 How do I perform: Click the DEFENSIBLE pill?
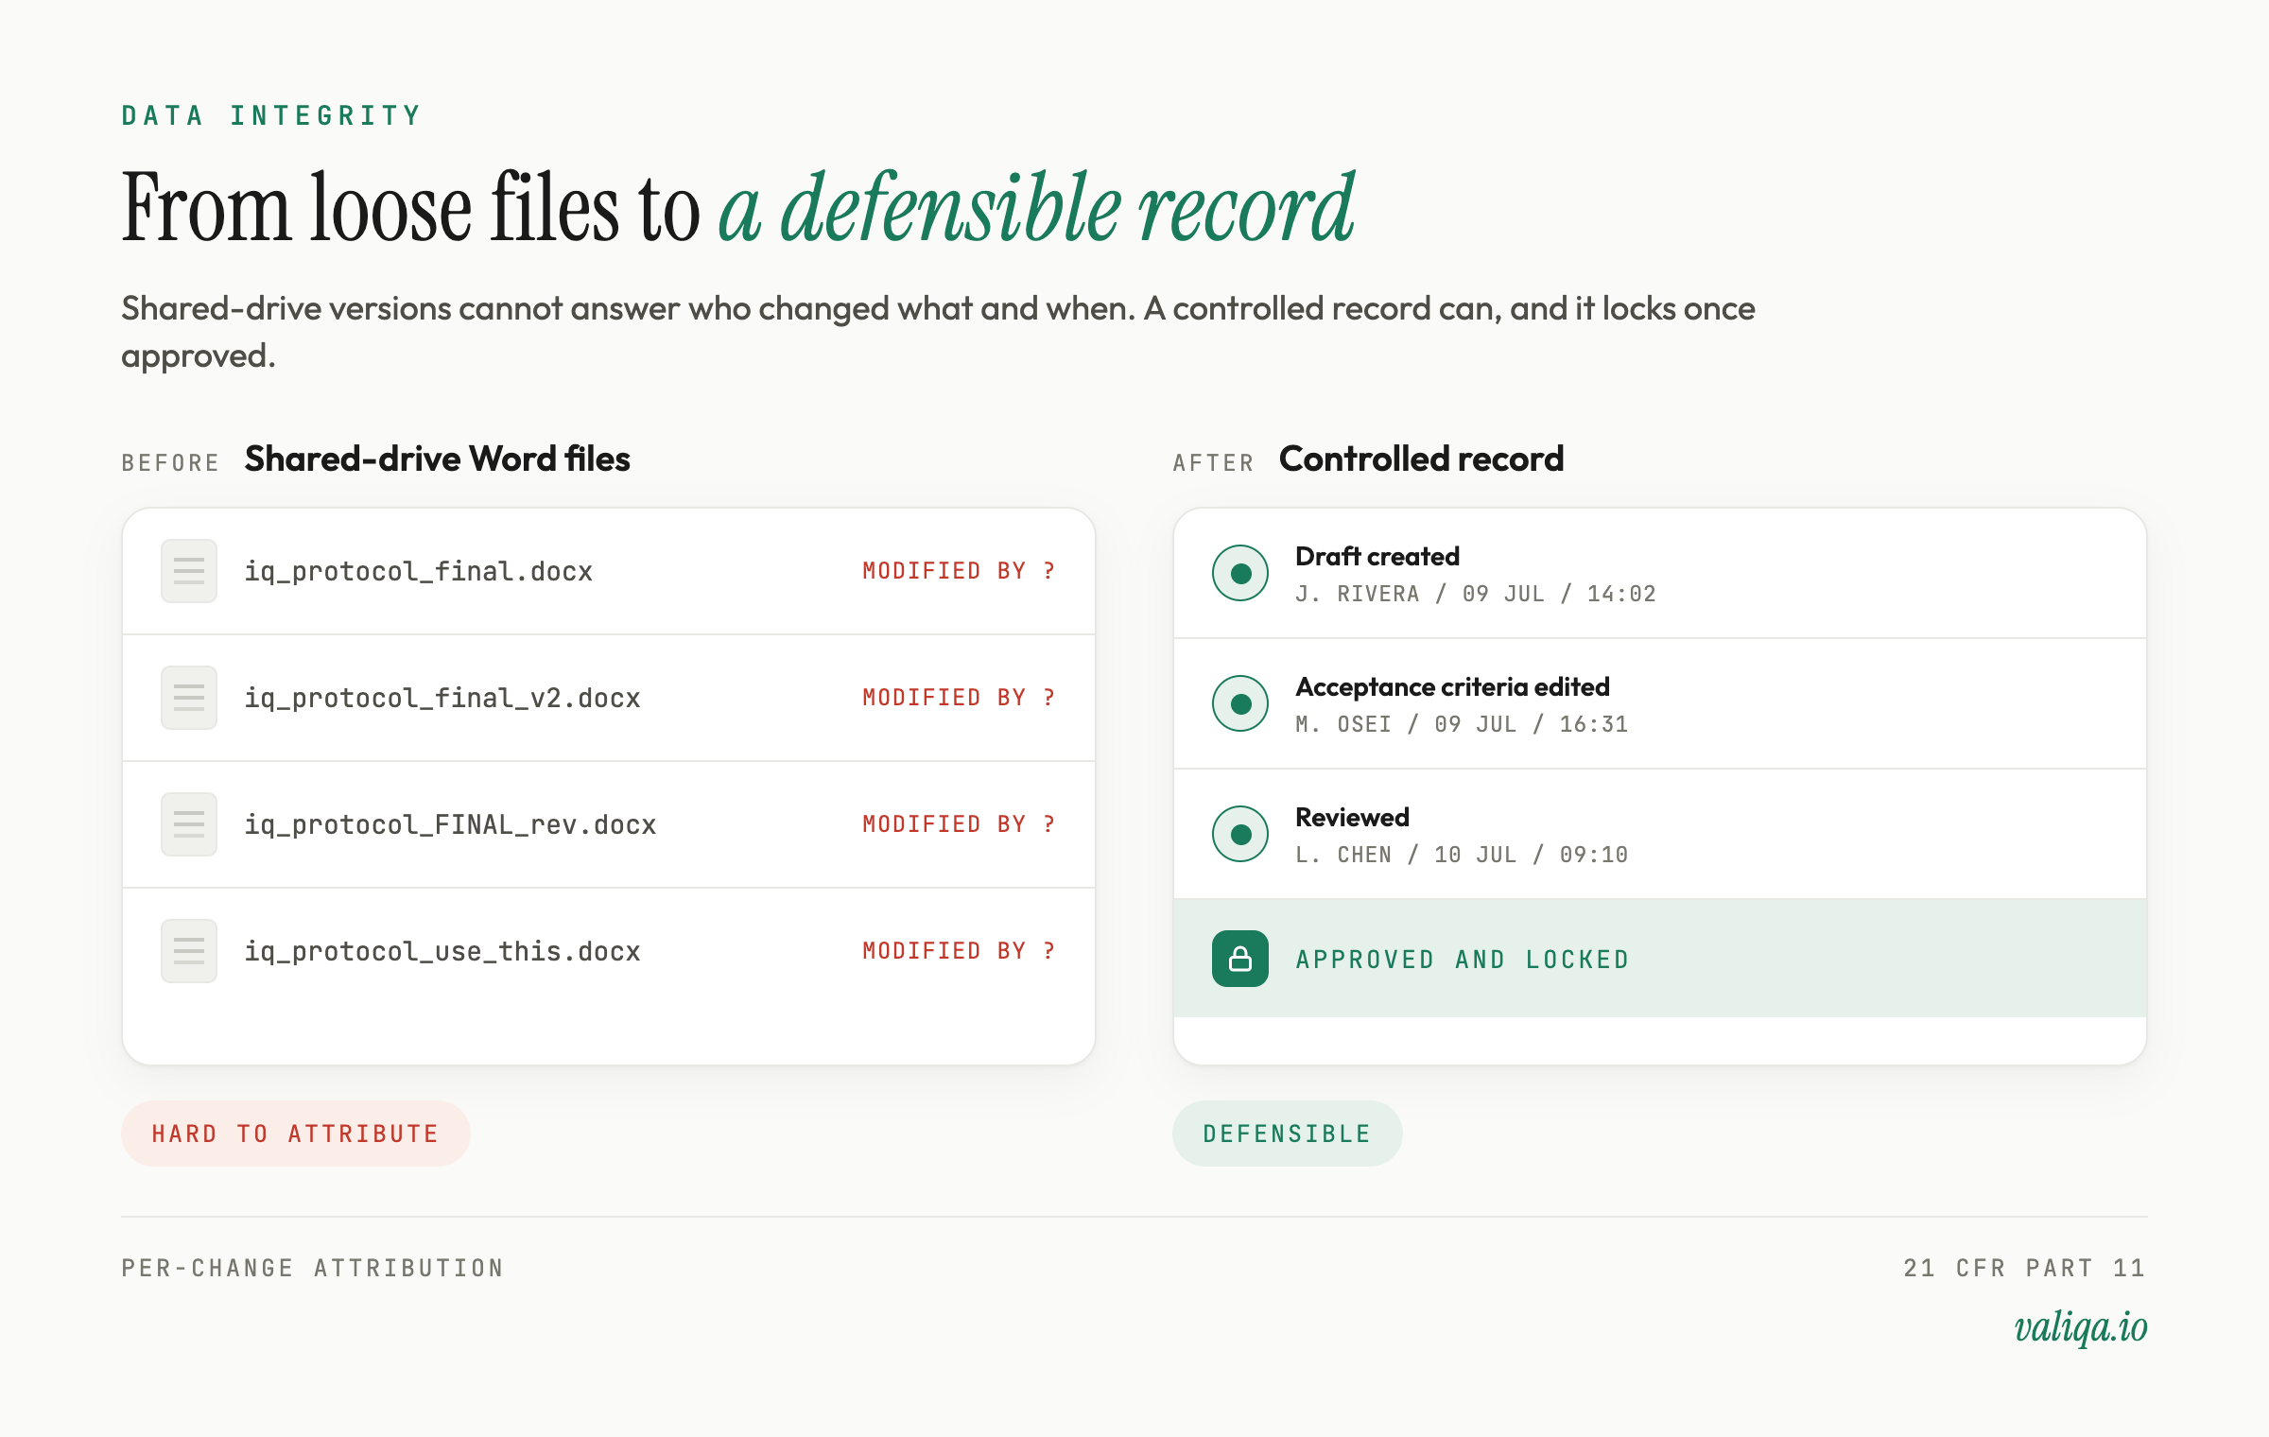tap(1288, 1134)
